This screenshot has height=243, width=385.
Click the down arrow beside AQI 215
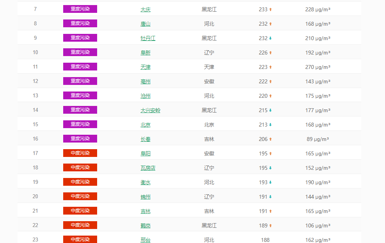(270, 110)
